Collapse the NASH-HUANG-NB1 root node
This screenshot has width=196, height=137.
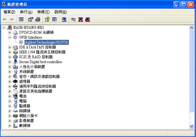(x=4, y=28)
